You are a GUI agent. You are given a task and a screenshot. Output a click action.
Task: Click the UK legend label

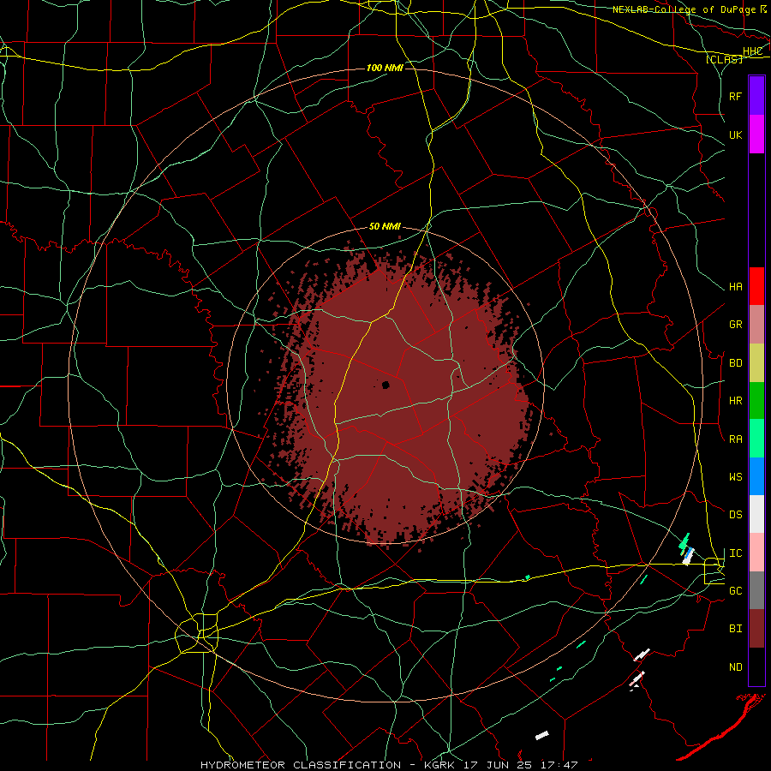point(736,134)
